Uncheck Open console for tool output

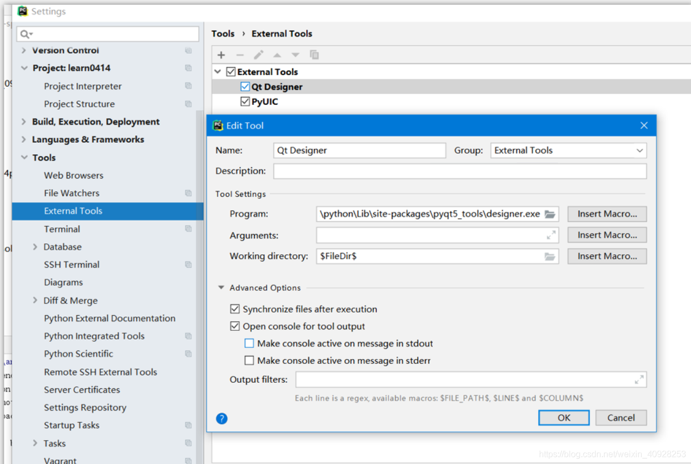click(235, 326)
